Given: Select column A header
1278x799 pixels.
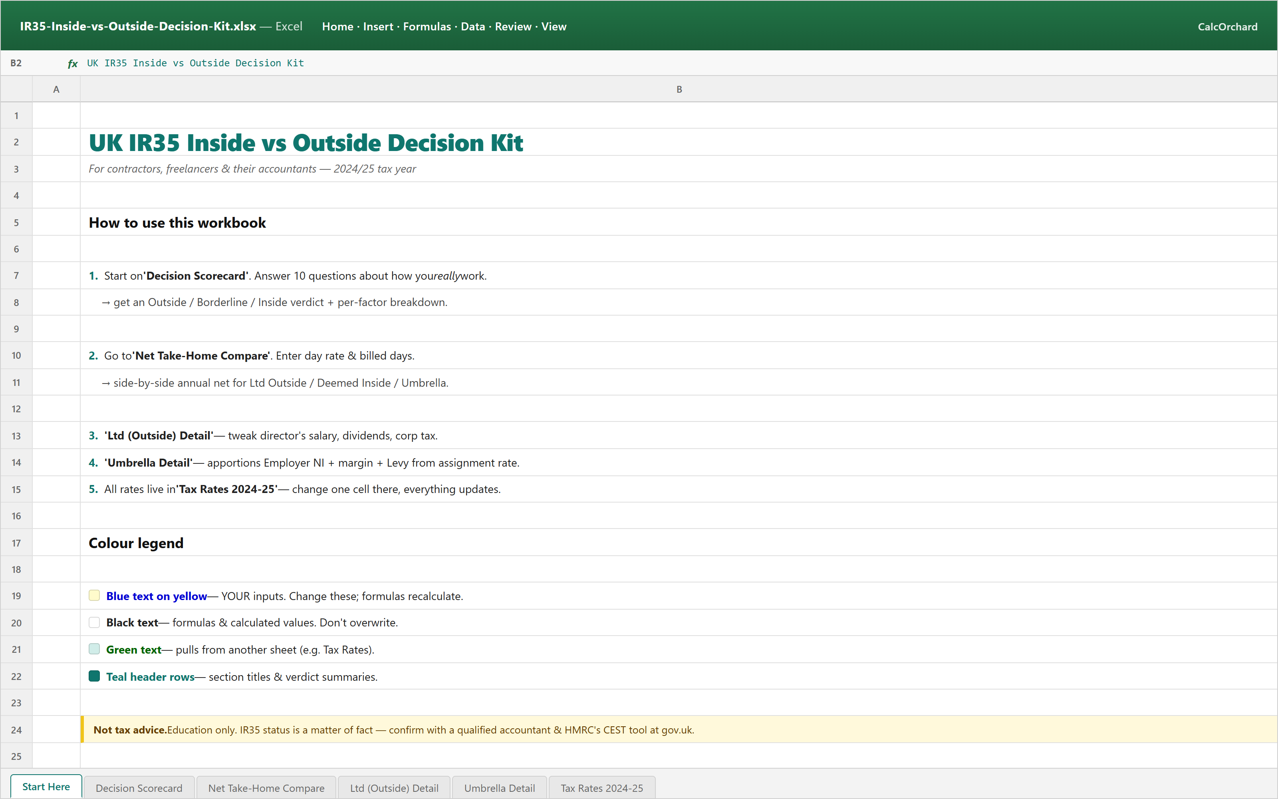Looking at the screenshot, I should point(56,89).
